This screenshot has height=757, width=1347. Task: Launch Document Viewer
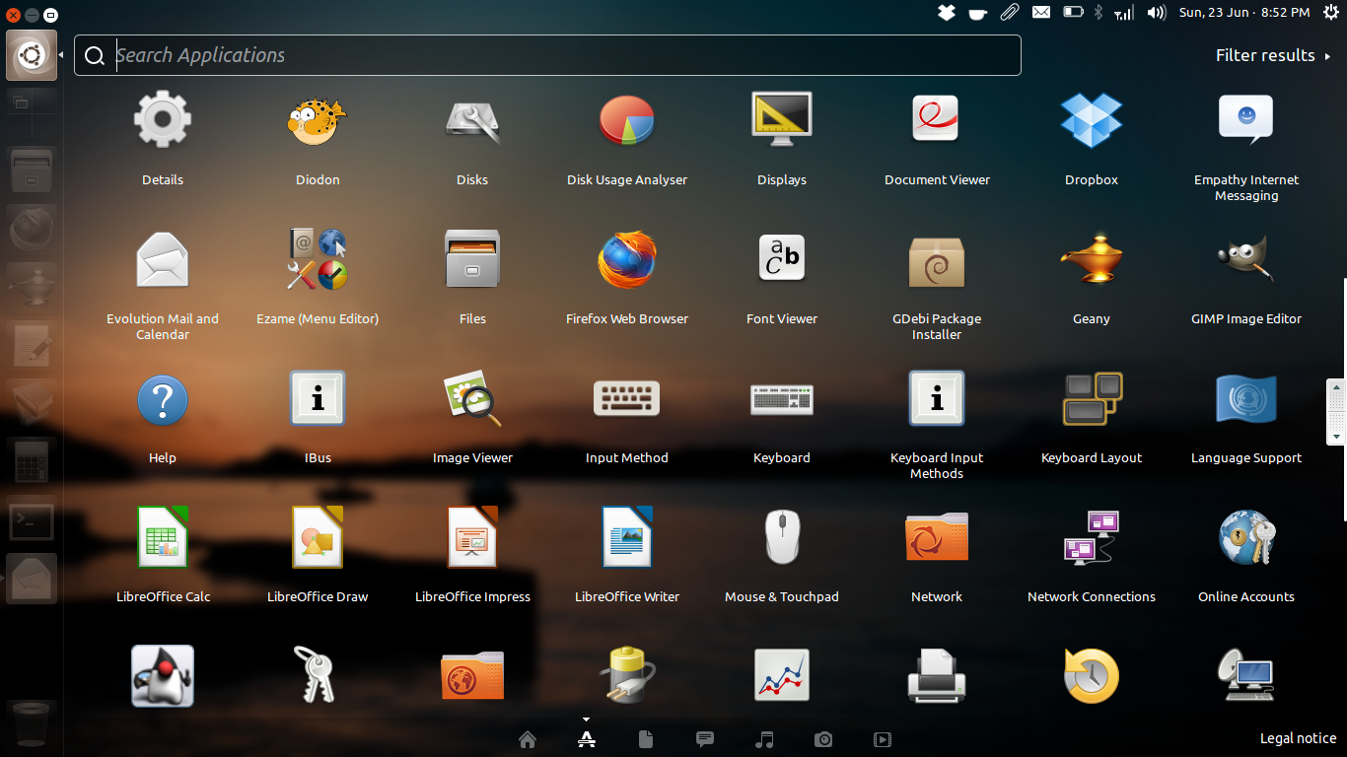937,120
